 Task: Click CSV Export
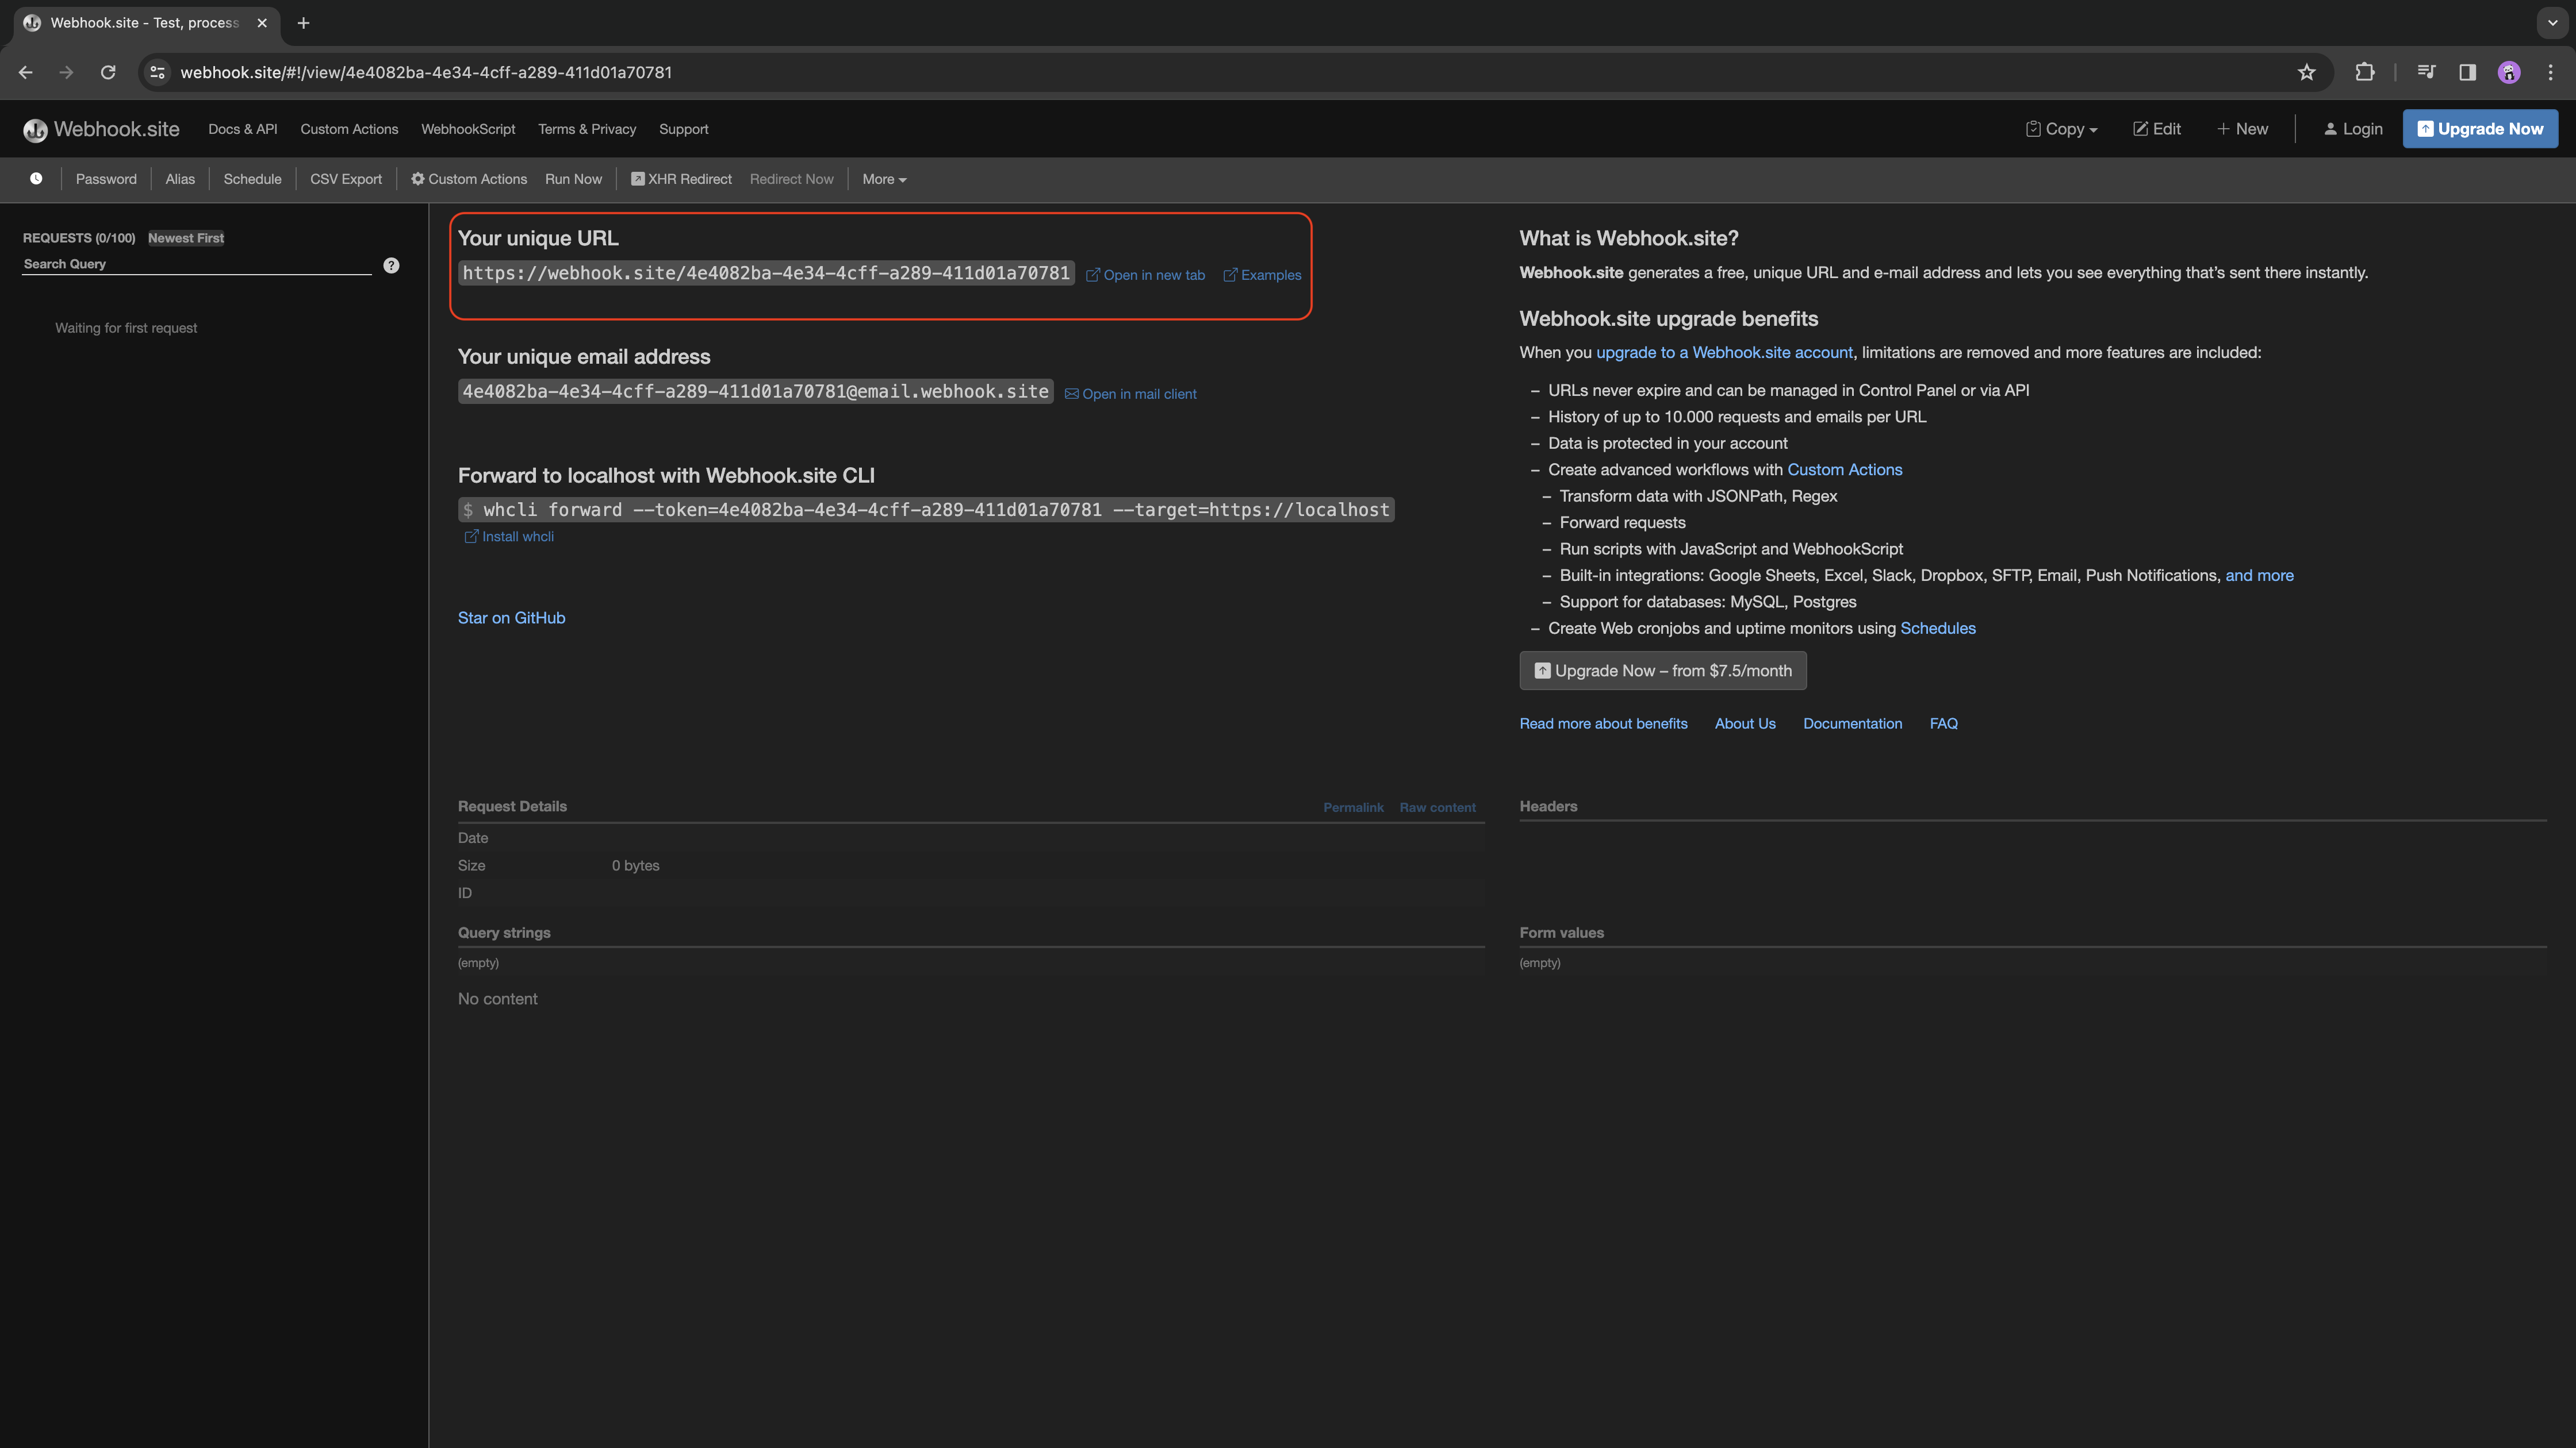[x=346, y=179]
